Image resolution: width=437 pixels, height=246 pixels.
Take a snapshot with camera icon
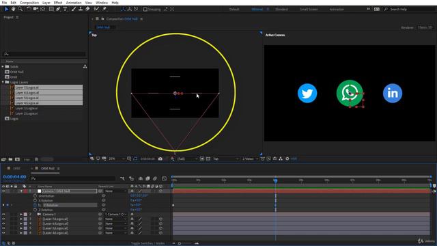pyautogui.click(x=160, y=159)
